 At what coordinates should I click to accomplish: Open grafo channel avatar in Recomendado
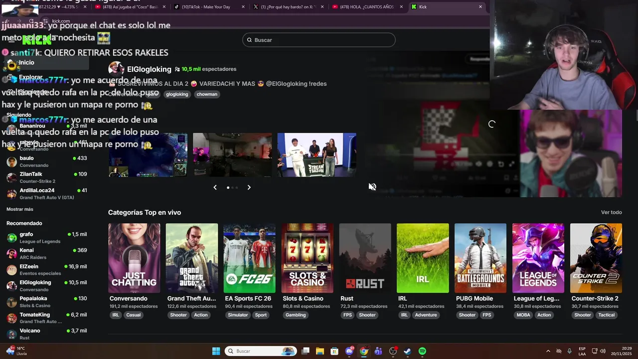[x=11, y=238]
